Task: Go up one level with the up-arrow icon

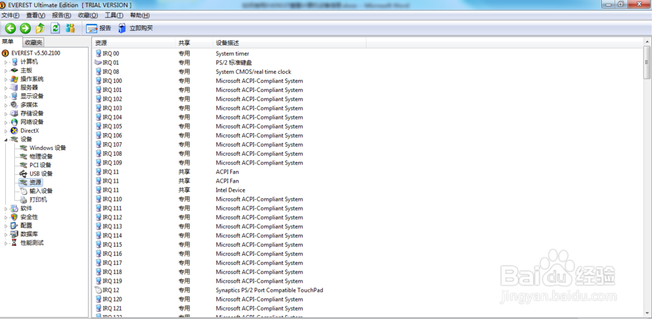Action: (x=40, y=28)
